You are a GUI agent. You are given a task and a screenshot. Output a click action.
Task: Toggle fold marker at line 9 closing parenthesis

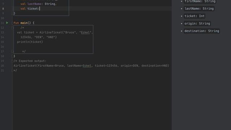coord(12,13)
